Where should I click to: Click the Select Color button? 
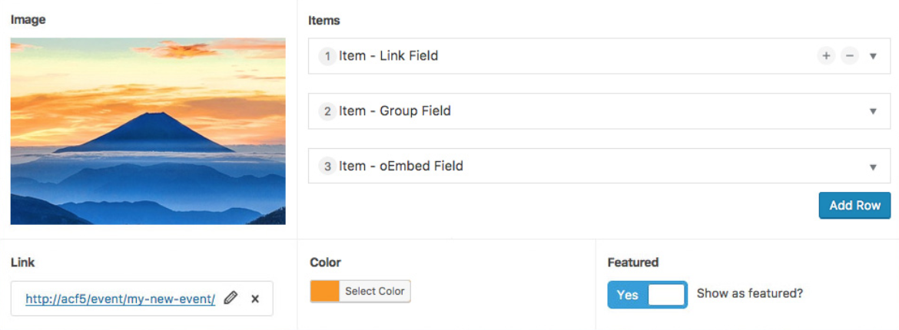[x=375, y=292]
